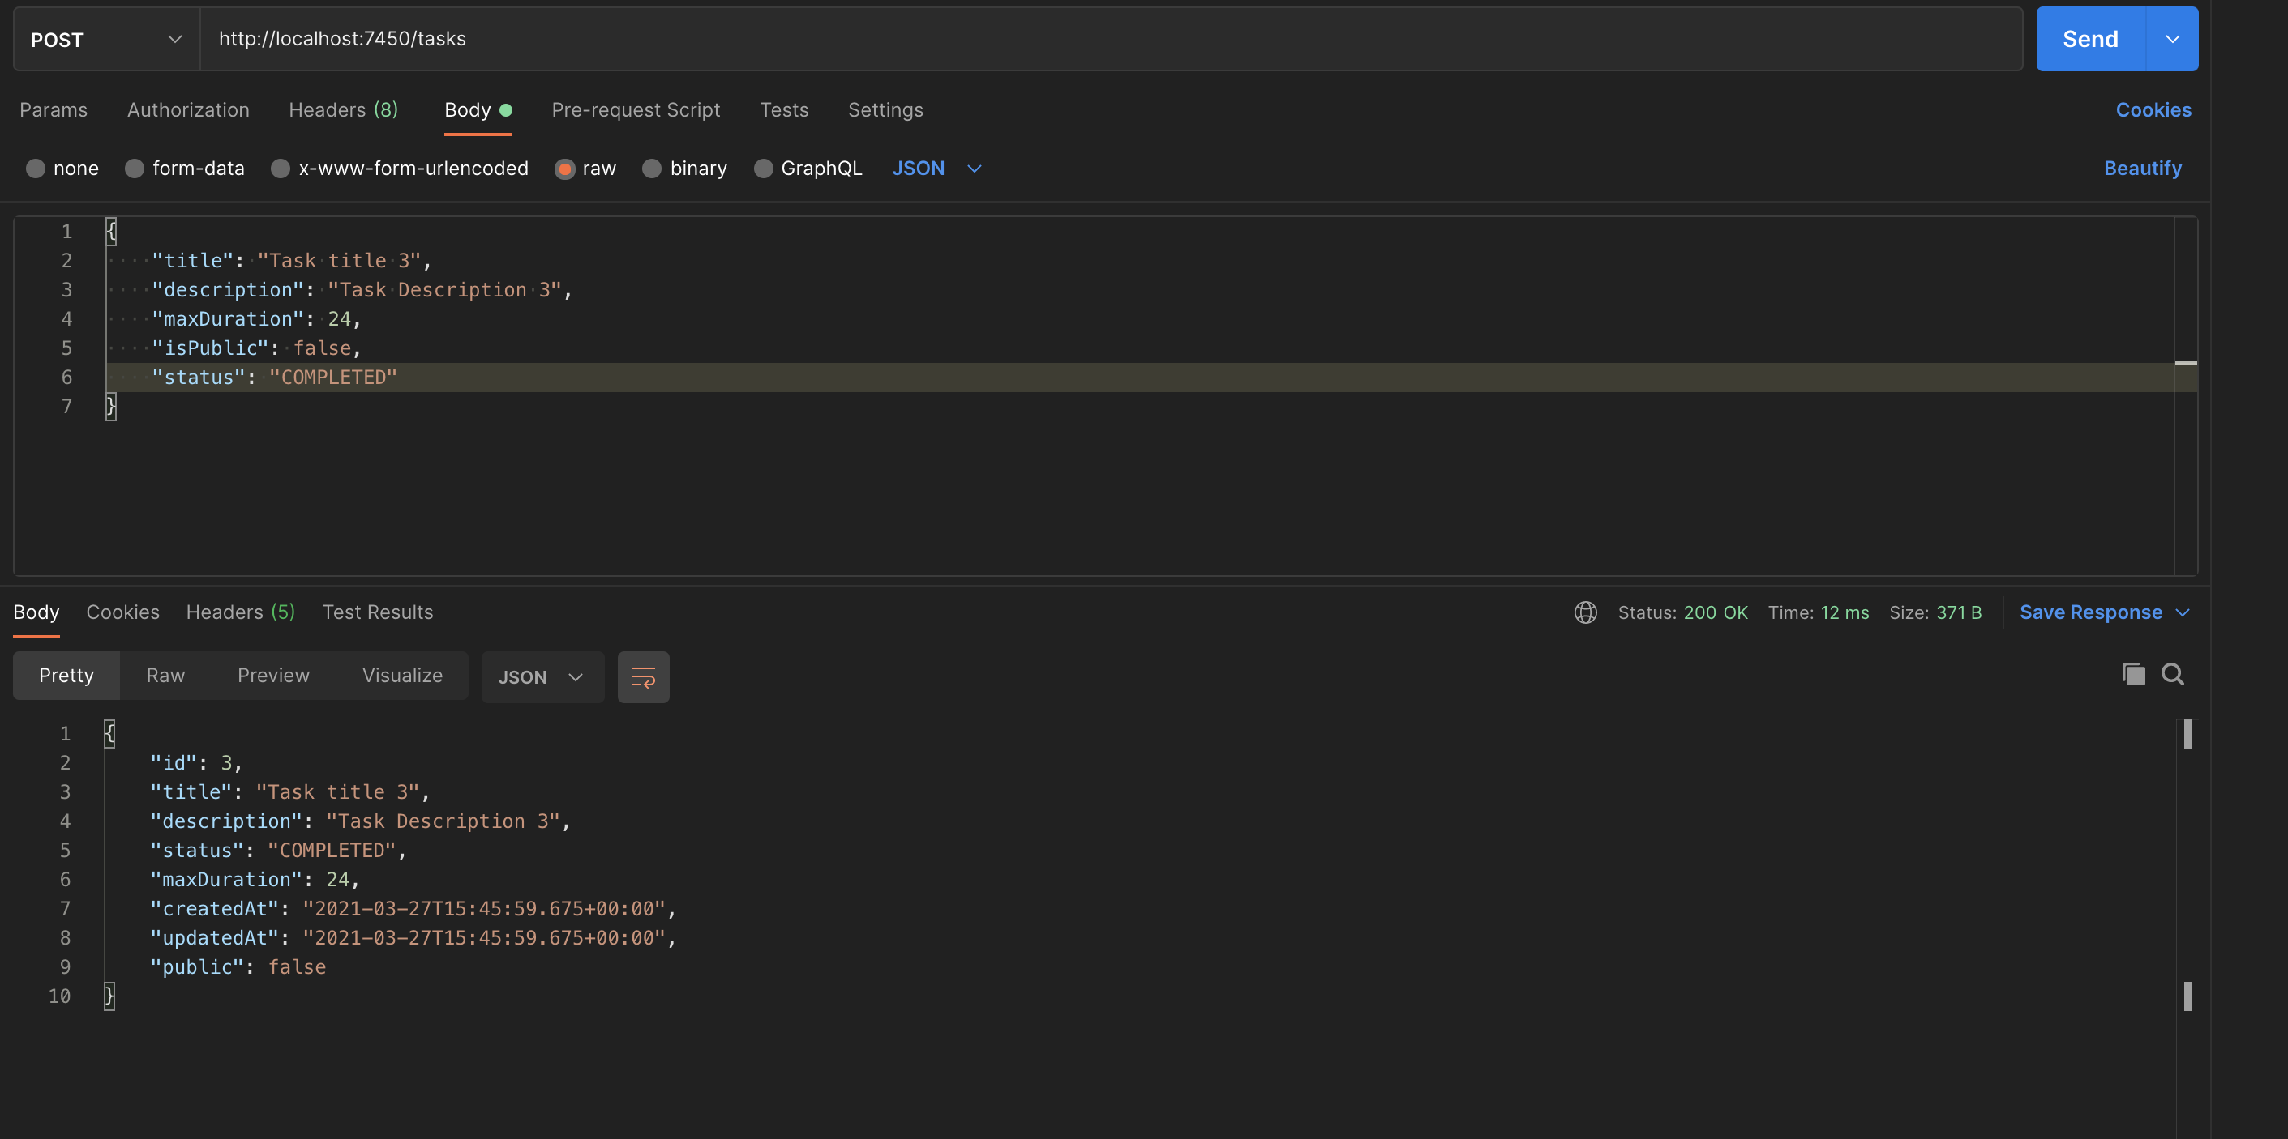Copy the response body to clipboard
Viewport: 2288px width, 1139px height.
[2133, 675]
